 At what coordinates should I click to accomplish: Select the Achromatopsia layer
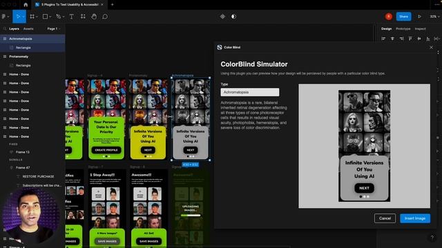coord(32,39)
